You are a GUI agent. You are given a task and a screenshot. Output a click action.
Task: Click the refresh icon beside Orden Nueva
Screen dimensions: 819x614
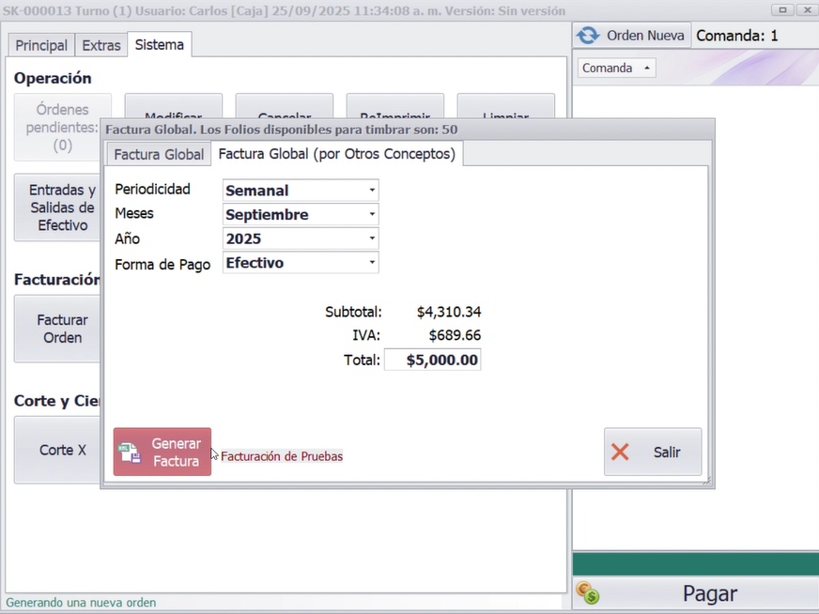pos(588,36)
